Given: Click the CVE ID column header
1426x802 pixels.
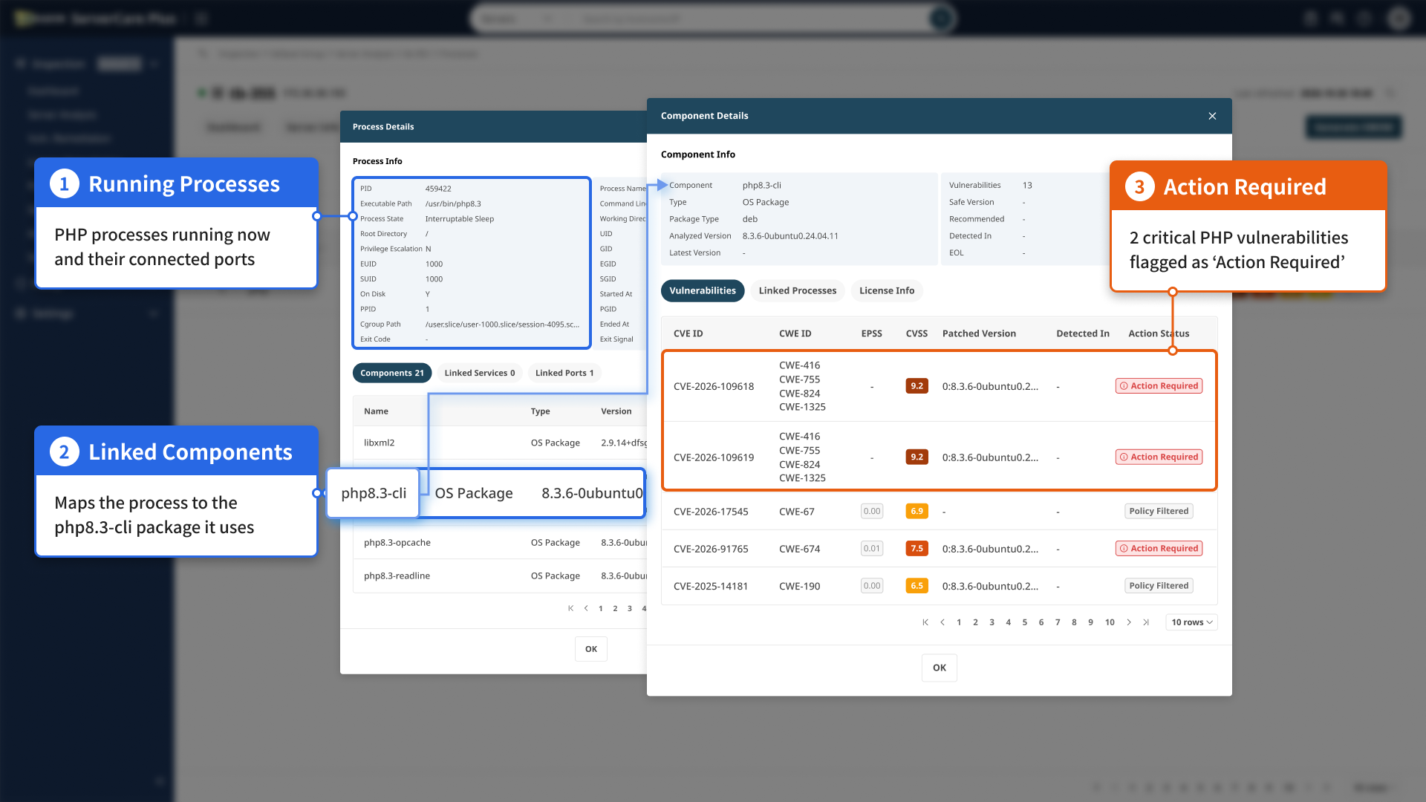Looking at the screenshot, I should [x=688, y=333].
